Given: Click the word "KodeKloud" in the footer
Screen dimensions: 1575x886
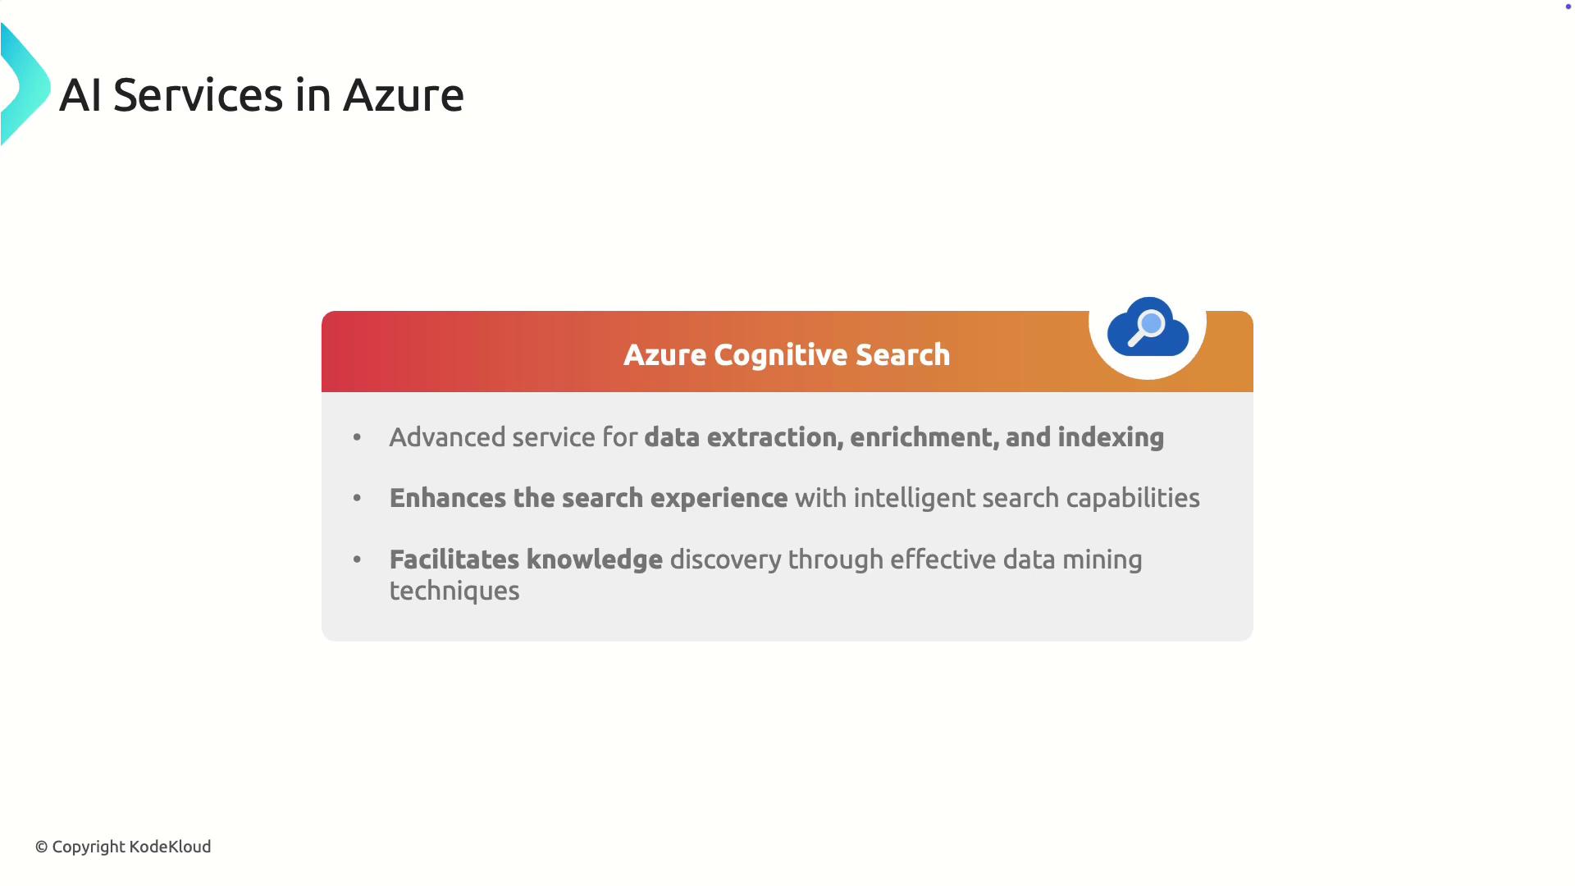Looking at the screenshot, I should (x=170, y=847).
